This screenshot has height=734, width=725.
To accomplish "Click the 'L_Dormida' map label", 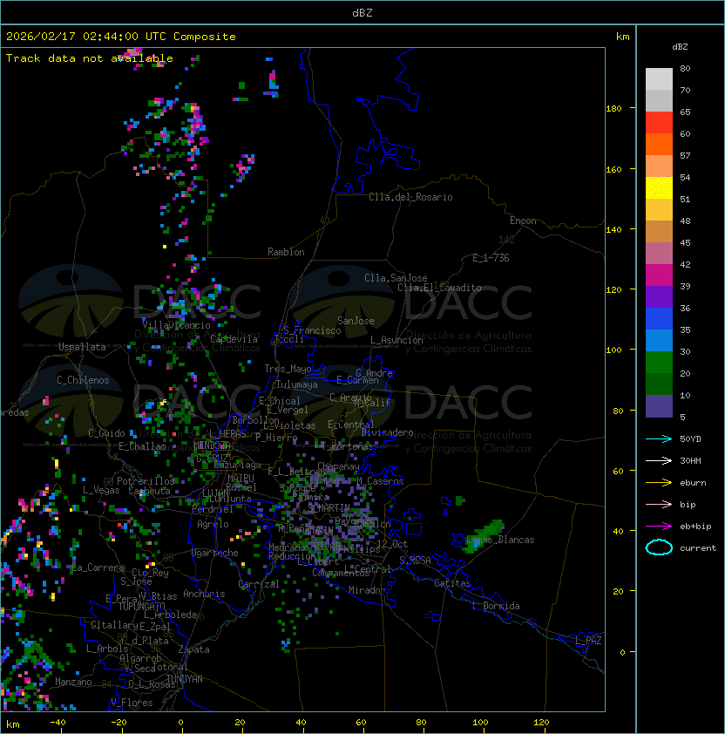I will pyautogui.click(x=496, y=606).
